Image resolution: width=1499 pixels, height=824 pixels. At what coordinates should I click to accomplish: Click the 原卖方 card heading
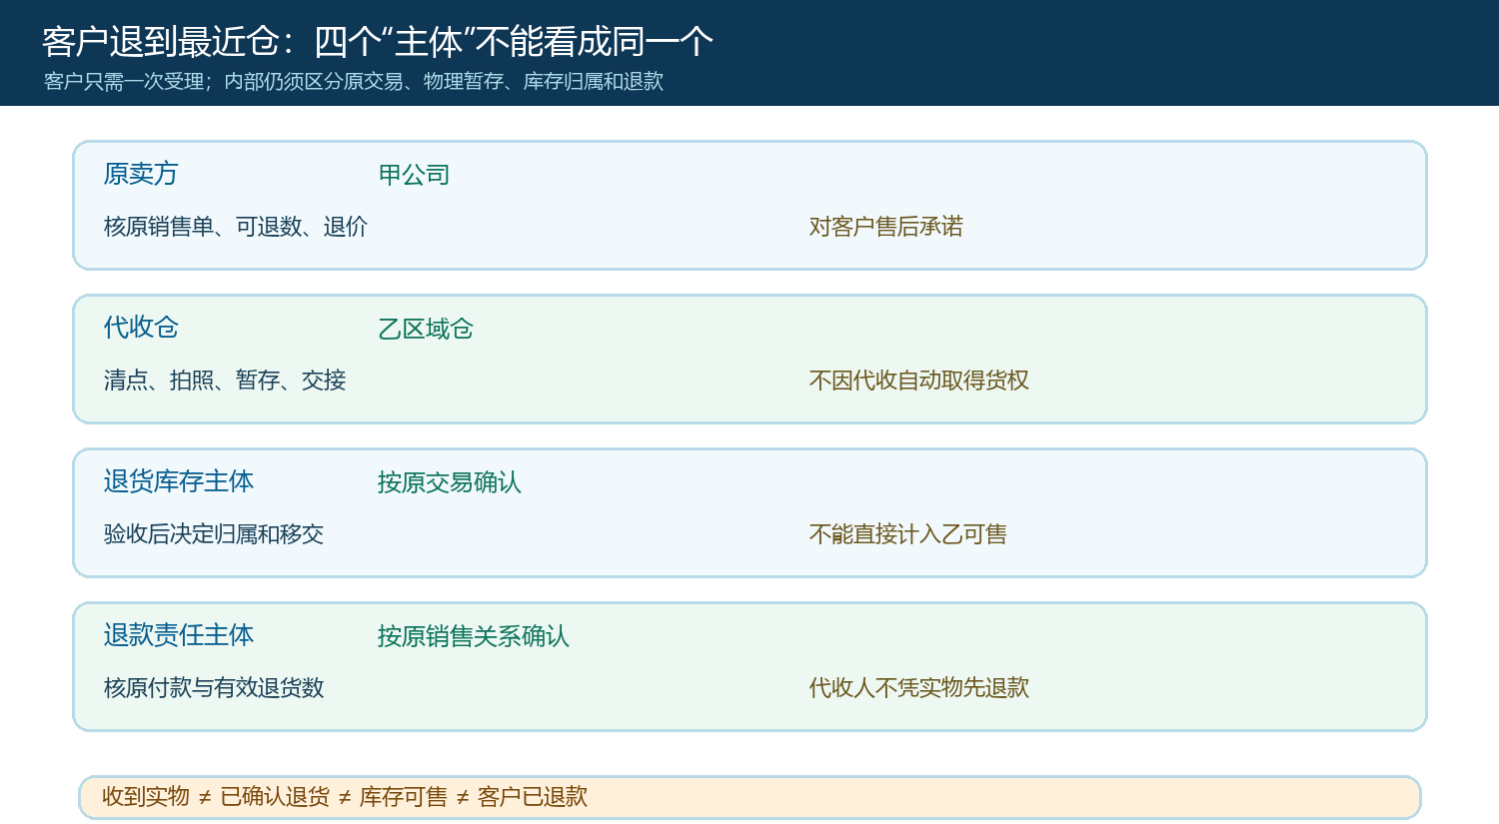141,174
